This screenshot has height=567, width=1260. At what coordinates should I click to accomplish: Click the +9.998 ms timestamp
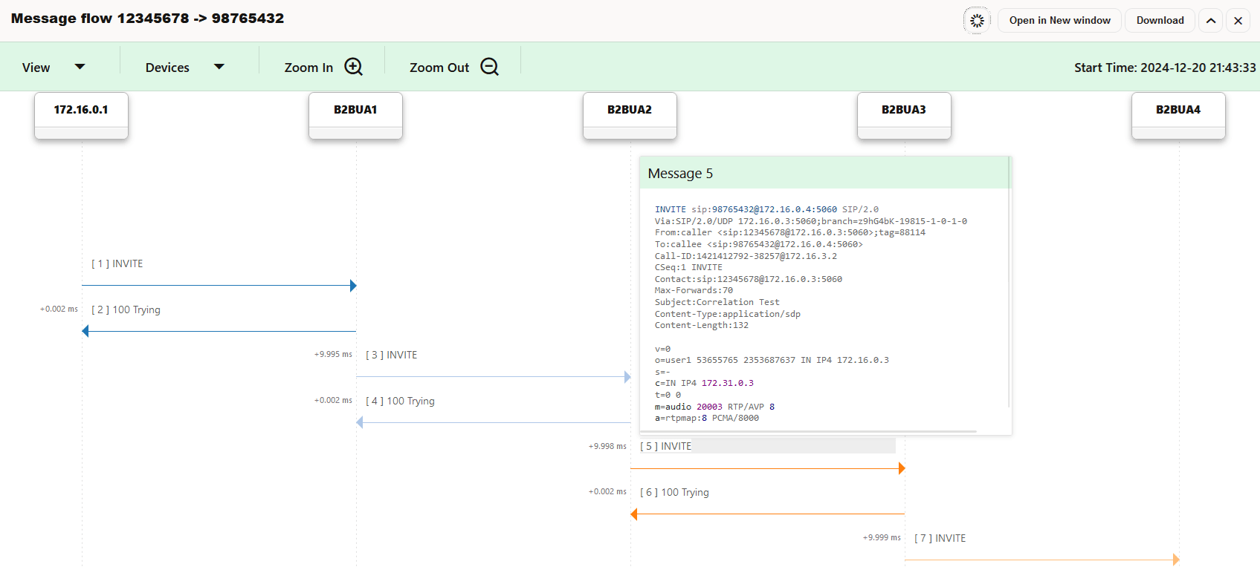(607, 447)
